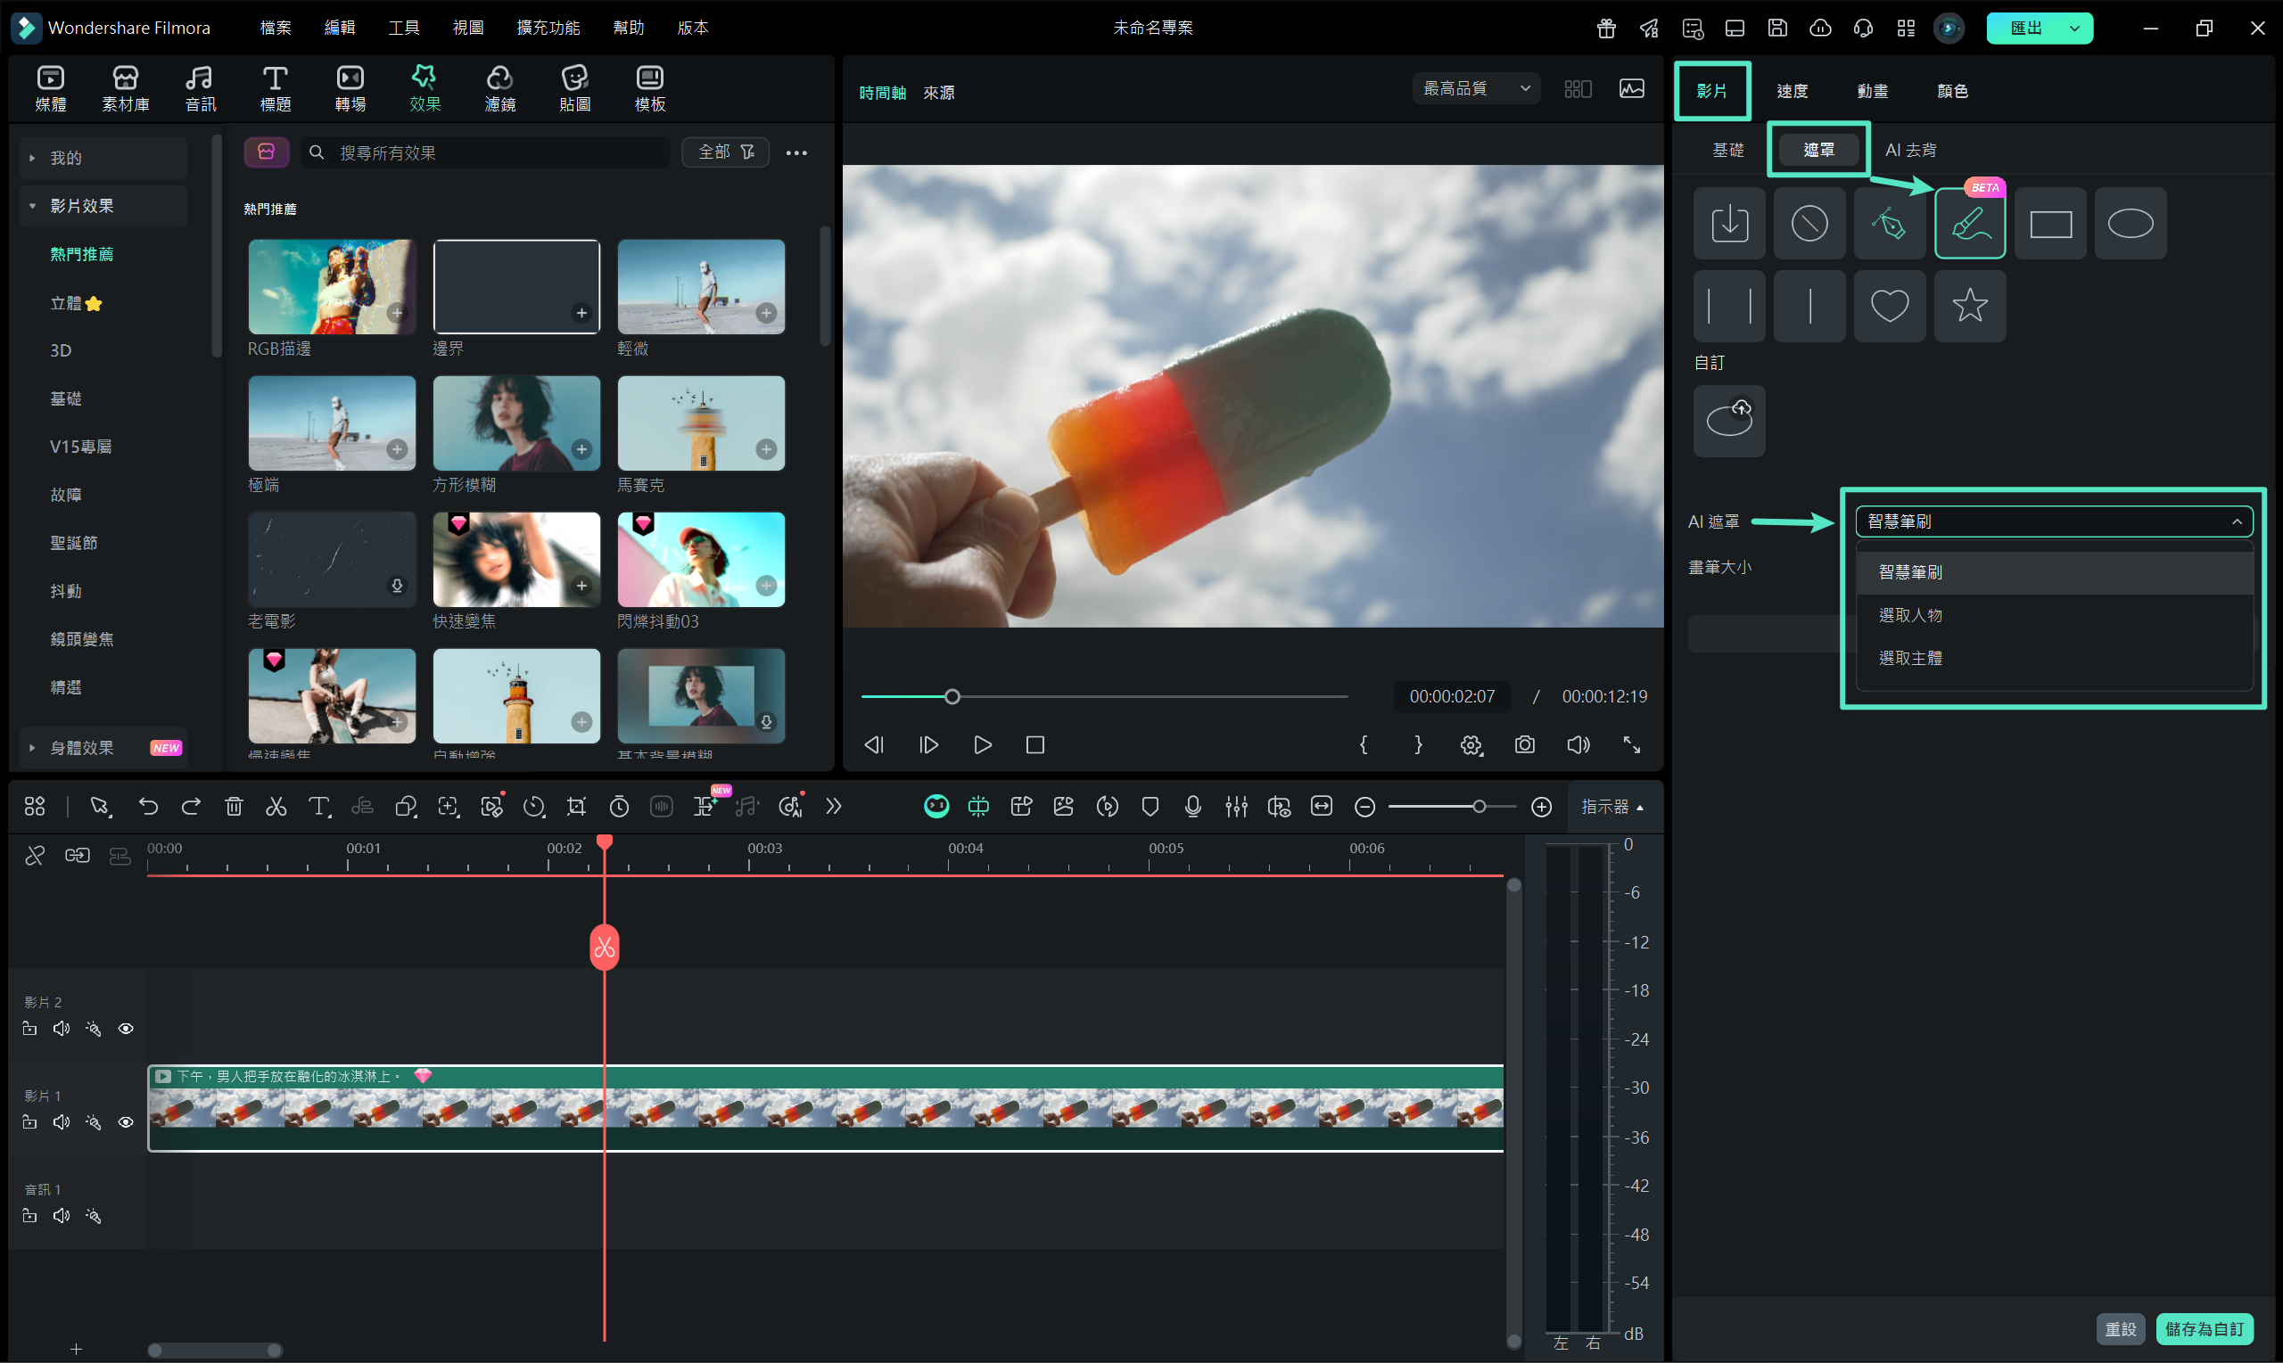Screen dimensions: 2283x1363
Task: Switch to the 速度 tab
Action: [x=1792, y=91]
